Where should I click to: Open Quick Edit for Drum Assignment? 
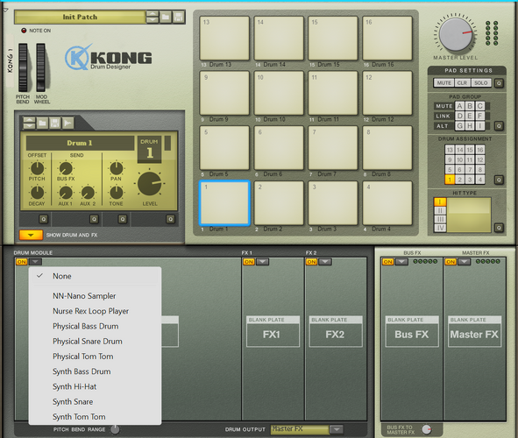point(499,180)
